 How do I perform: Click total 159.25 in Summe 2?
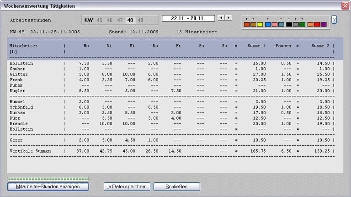coord(322,151)
